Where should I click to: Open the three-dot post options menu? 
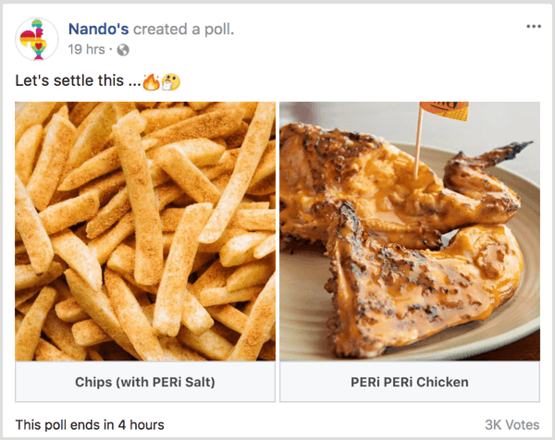pos(534,27)
